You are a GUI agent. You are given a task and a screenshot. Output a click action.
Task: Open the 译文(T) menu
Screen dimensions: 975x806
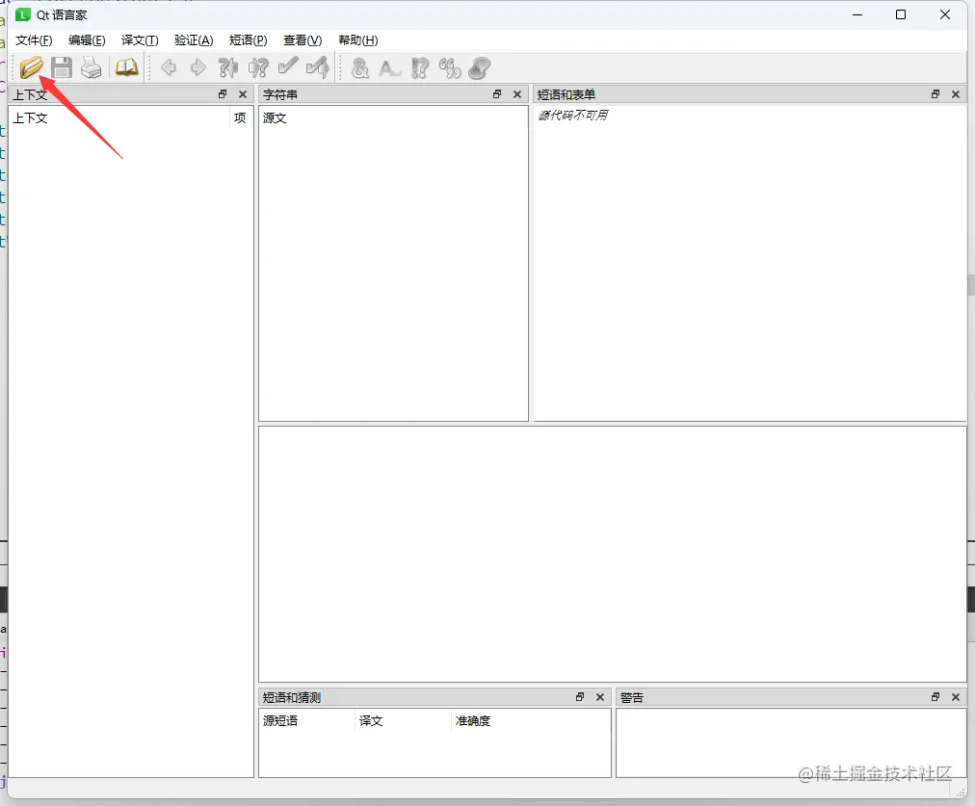pyautogui.click(x=140, y=40)
